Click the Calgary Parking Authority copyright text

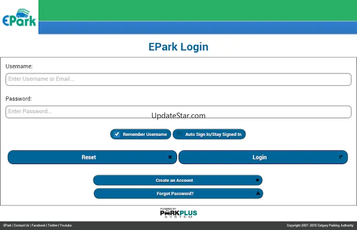coord(320,225)
